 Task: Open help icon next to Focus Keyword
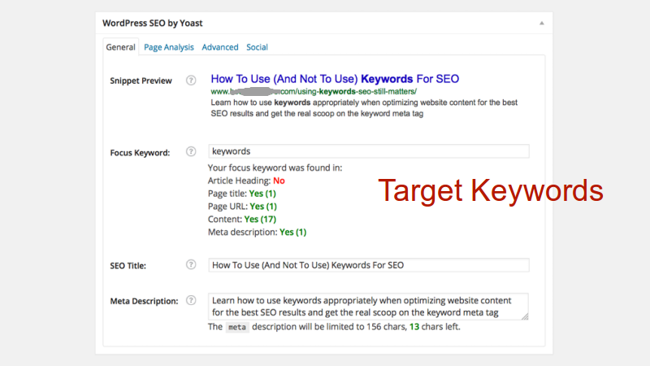pyautogui.click(x=191, y=151)
